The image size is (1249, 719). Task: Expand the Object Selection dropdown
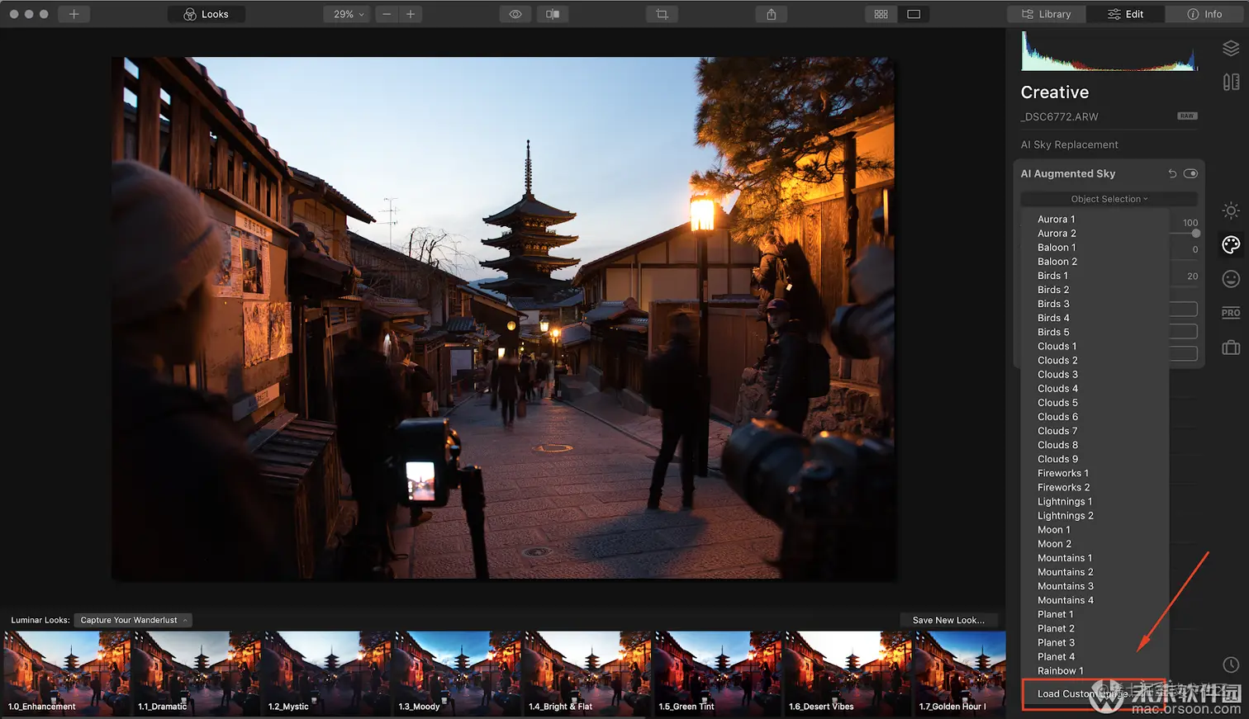pyautogui.click(x=1109, y=199)
